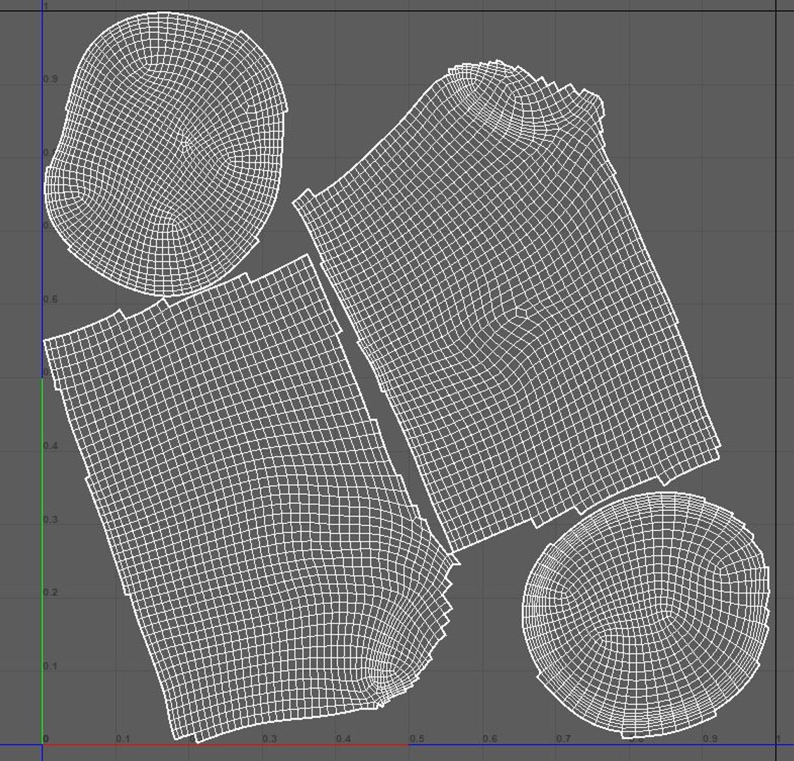Select the round UV shell near U 0.9

pyautogui.click(x=645, y=615)
